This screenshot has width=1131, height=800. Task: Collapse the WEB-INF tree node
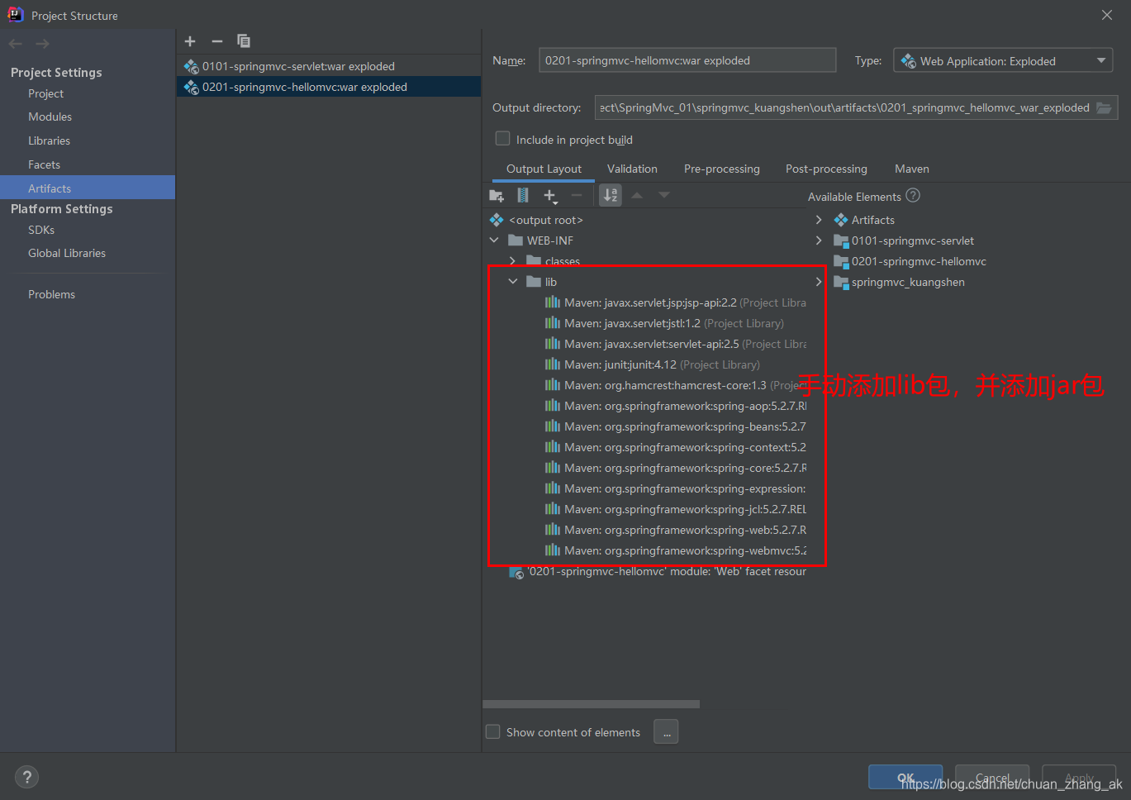coord(494,240)
